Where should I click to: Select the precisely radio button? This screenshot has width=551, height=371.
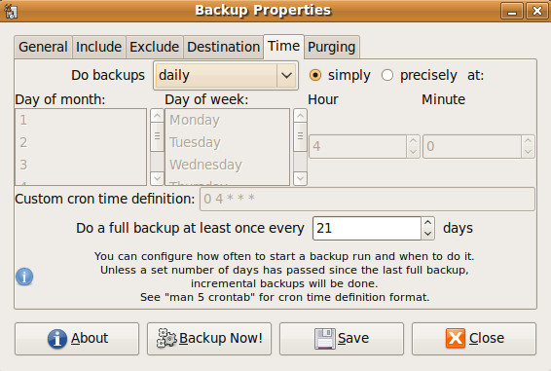click(387, 75)
